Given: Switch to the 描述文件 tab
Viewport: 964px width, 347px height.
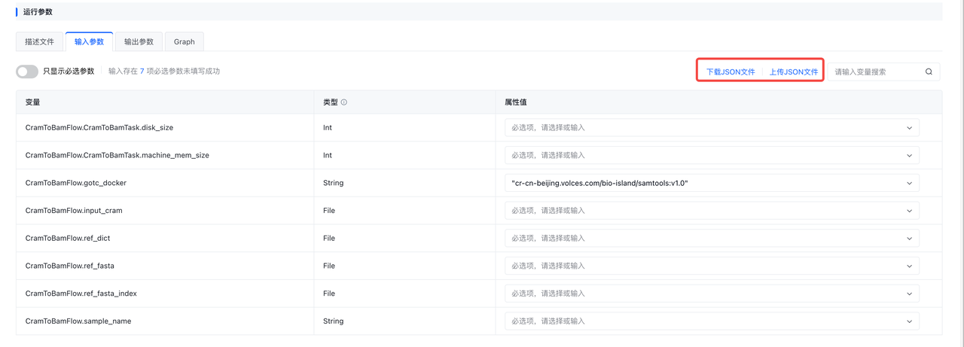Looking at the screenshot, I should pyautogui.click(x=39, y=42).
